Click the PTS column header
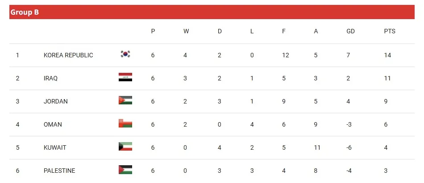 coord(390,31)
